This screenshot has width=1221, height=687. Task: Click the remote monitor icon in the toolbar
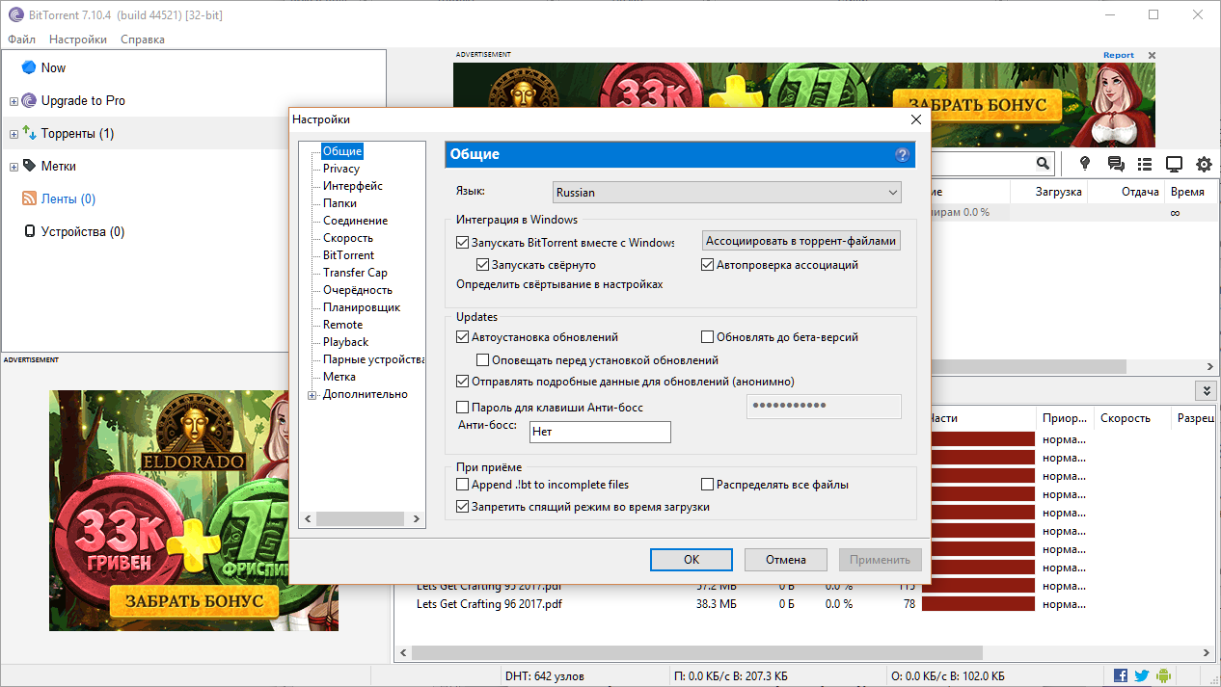[x=1175, y=164]
